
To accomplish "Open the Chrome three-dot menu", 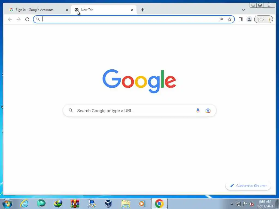I will click(x=269, y=19).
